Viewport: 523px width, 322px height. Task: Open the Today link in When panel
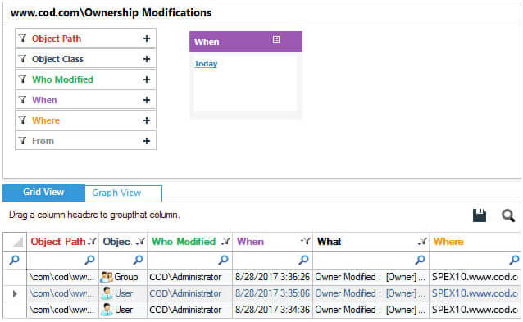[x=206, y=64]
